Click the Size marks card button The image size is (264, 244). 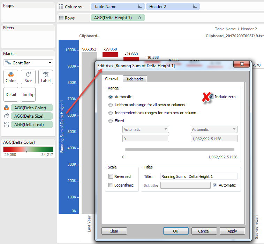pyautogui.click(x=28, y=77)
